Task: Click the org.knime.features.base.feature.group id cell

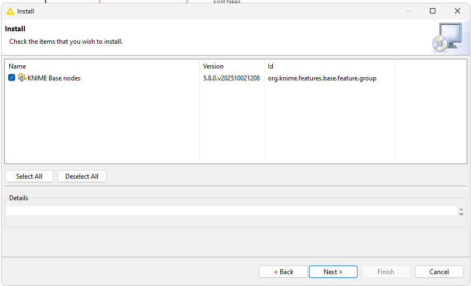Action: (x=322, y=78)
